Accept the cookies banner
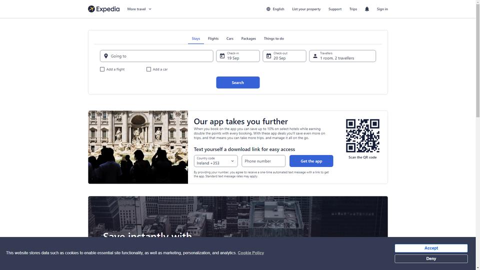The height and width of the screenshot is (270, 480). [x=431, y=248]
